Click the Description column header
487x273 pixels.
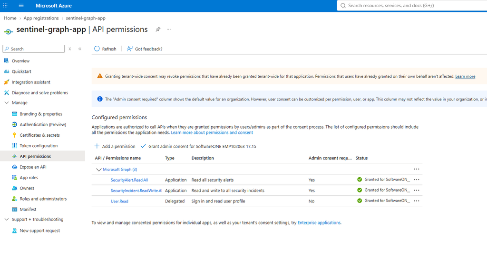click(x=203, y=158)
